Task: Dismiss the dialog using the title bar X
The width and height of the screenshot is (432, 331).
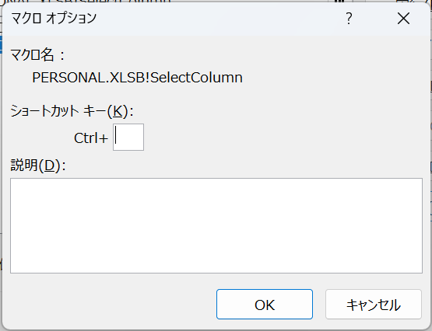Action: tap(403, 19)
